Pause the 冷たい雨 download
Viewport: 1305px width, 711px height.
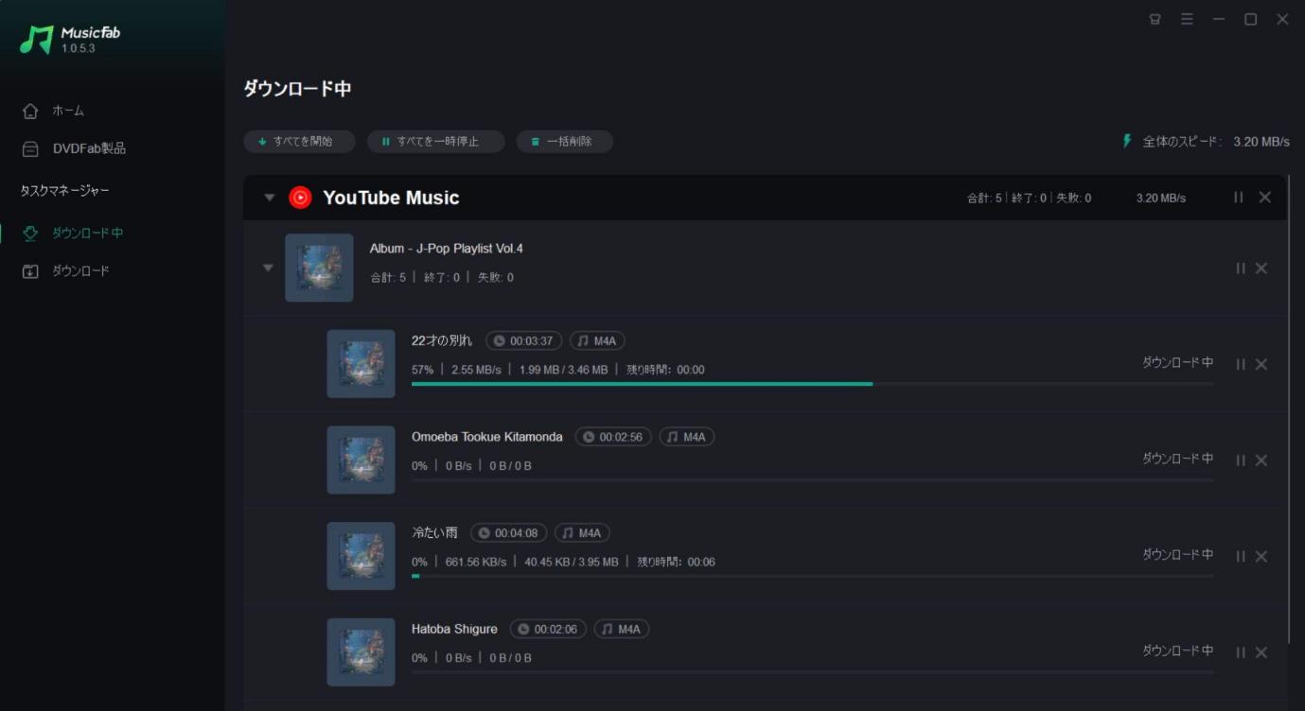click(x=1241, y=556)
